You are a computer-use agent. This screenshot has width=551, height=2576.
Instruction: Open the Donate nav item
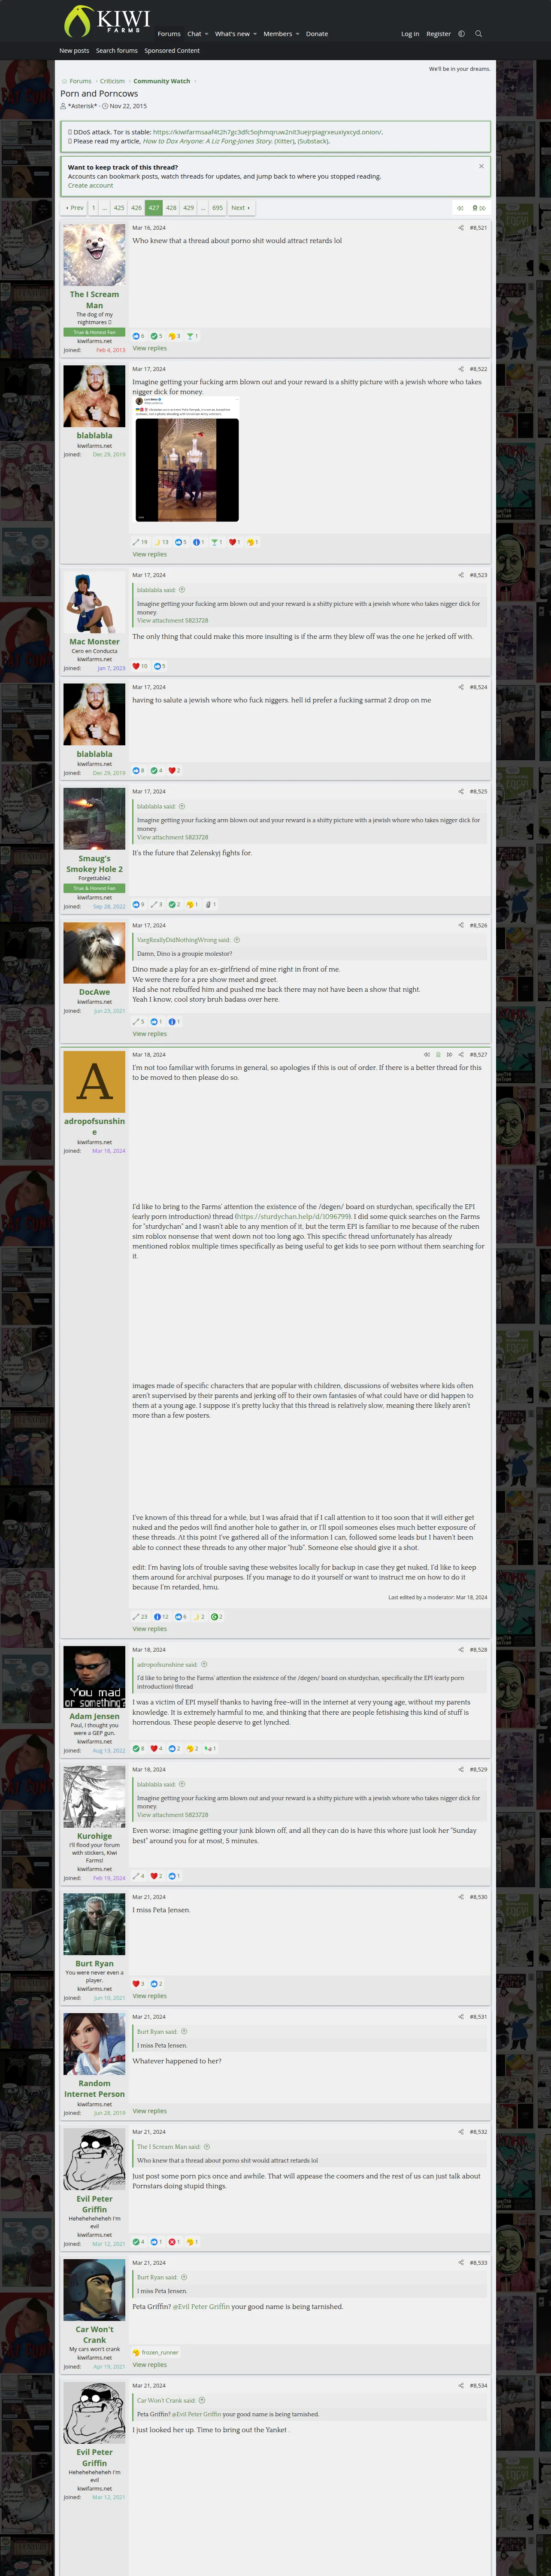pos(317,34)
